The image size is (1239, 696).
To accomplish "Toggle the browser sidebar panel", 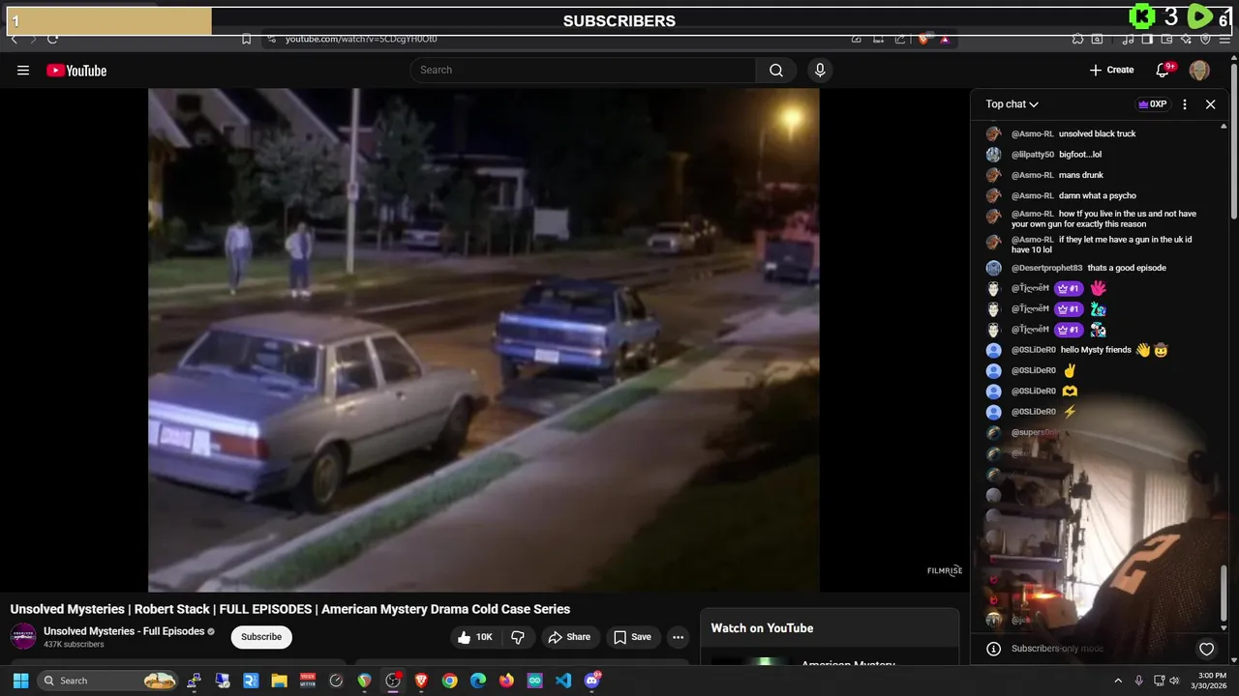I will click(1147, 39).
